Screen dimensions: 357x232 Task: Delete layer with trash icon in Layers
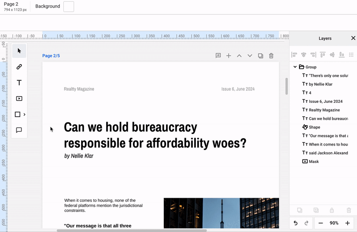pyautogui.click(x=349, y=210)
